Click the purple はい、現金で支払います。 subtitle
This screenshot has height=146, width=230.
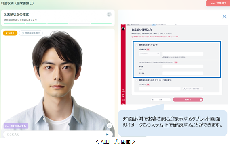16,126
